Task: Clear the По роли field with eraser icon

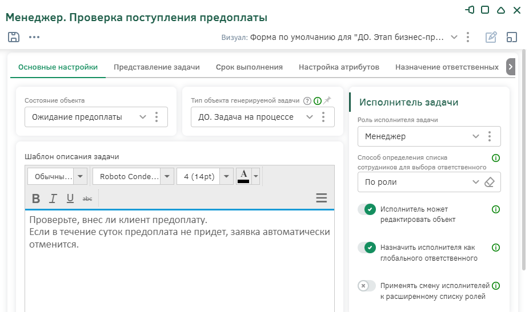Action: click(x=490, y=182)
